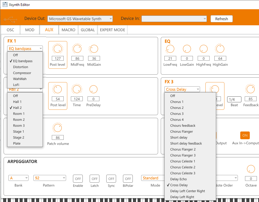Select Hall 1 reverb option
The width and height of the screenshot is (259, 202).
click(25, 102)
